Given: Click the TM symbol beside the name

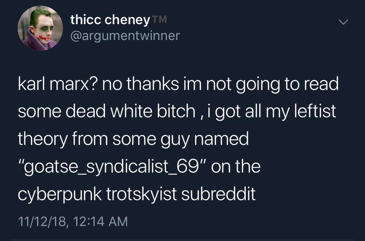Looking at the screenshot, I should click(x=160, y=19).
